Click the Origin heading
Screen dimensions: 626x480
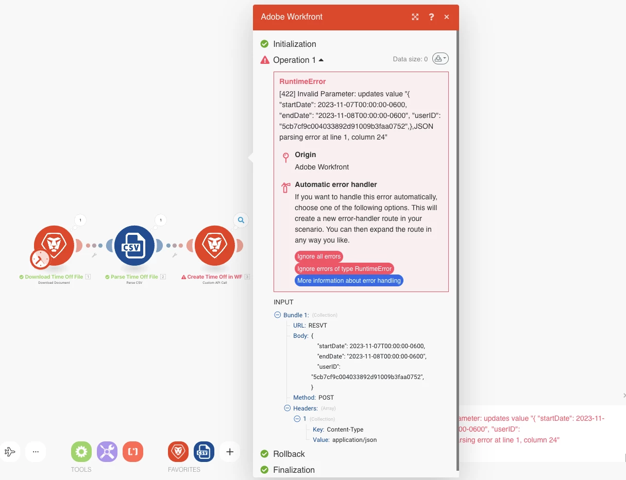click(306, 155)
